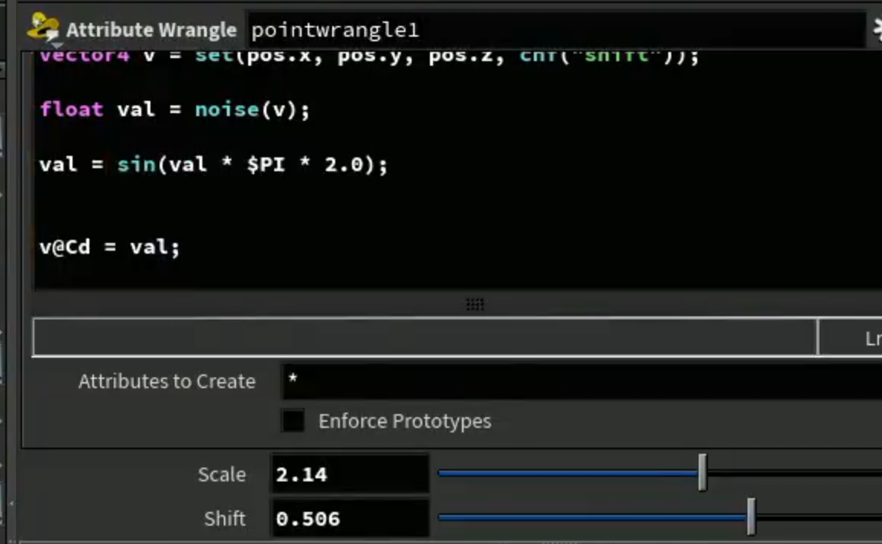Image resolution: width=882 pixels, height=544 pixels.
Task: Click the Attribute Wrangle node icon
Action: [x=44, y=29]
